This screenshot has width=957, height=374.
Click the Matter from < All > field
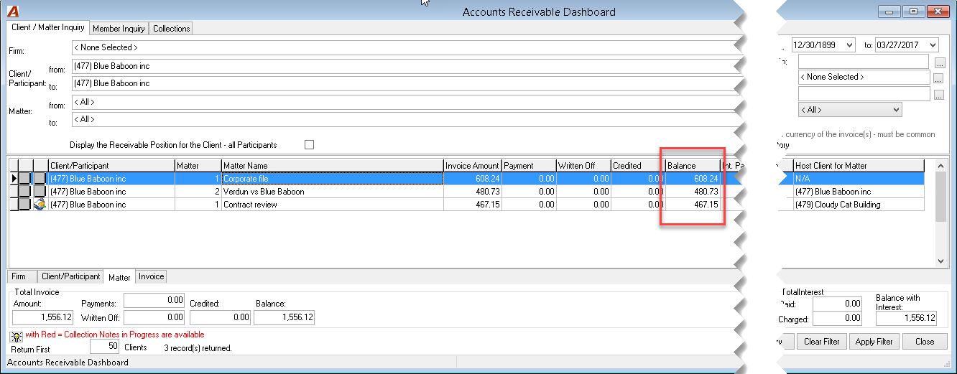[x=404, y=102]
